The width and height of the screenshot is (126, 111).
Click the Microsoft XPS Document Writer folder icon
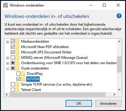(x=17, y=52)
